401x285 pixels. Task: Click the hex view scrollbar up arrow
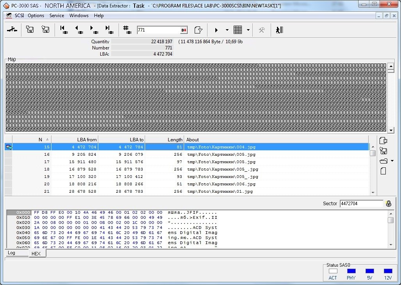click(x=391, y=214)
